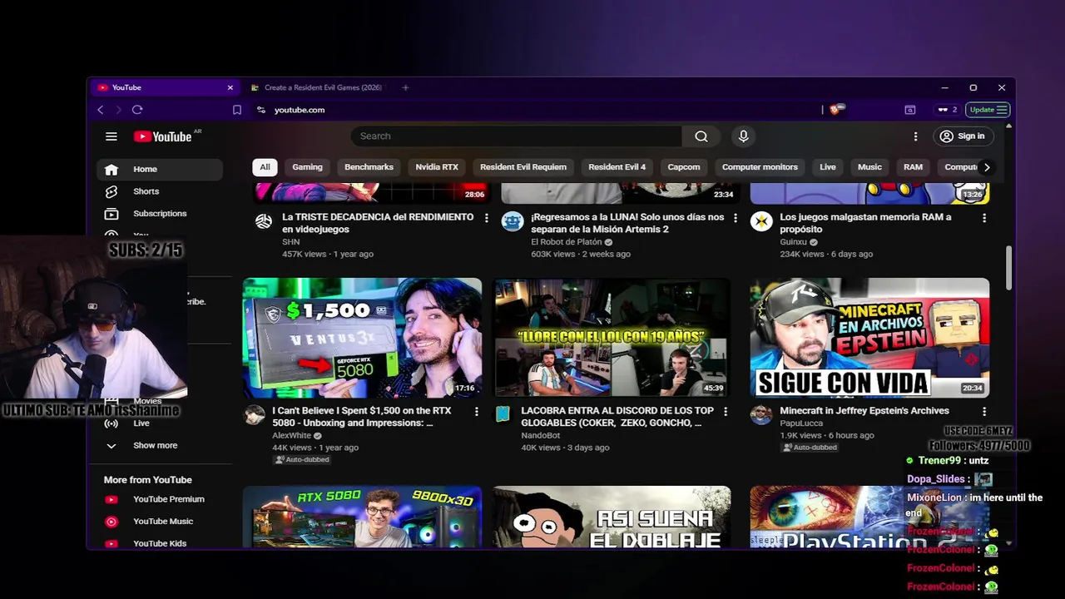Open the $1,500 Ventus RTX 5080 thumbnail

click(362, 338)
